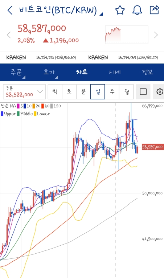Tap the MA 20 orange swatch
The image size is (164, 278).
point(34,106)
